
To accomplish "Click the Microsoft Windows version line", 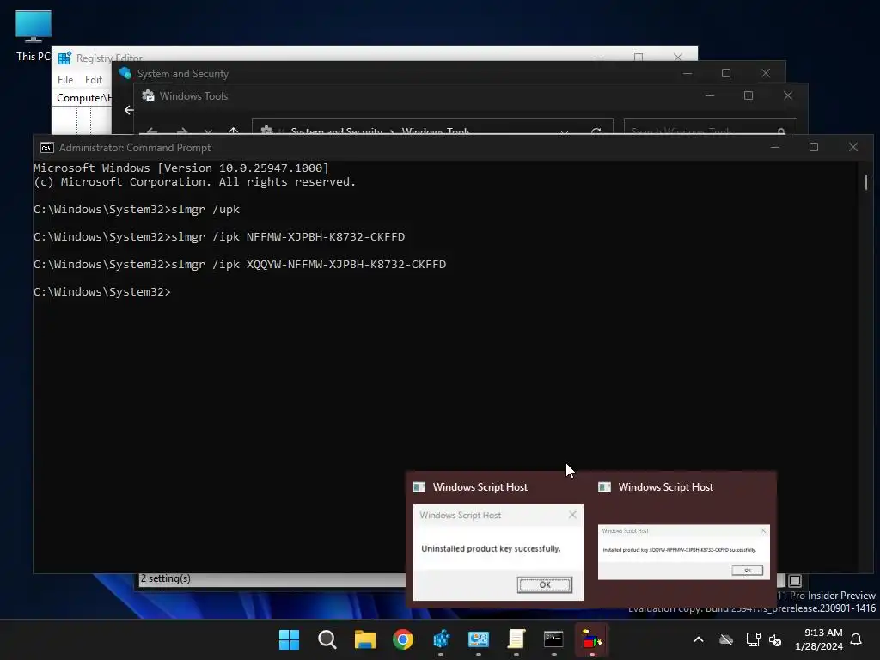I will (180, 168).
